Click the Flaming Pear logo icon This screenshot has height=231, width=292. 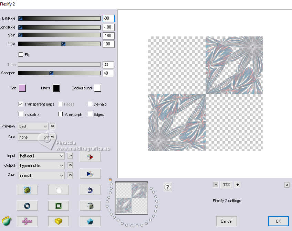pyautogui.click(x=7, y=221)
